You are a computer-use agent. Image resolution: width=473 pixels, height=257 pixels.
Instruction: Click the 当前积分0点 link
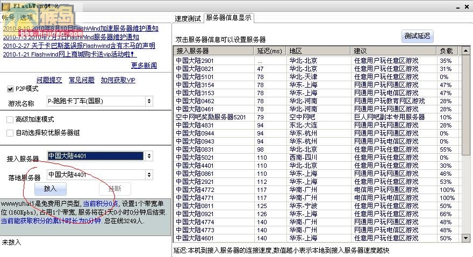tap(101, 204)
